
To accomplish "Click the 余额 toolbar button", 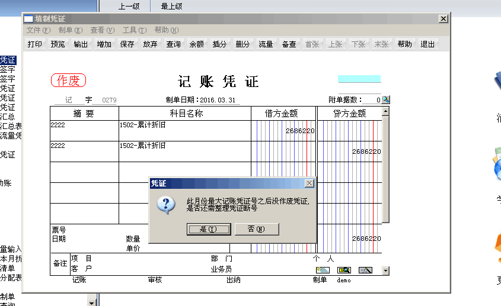I will (196, 44).
